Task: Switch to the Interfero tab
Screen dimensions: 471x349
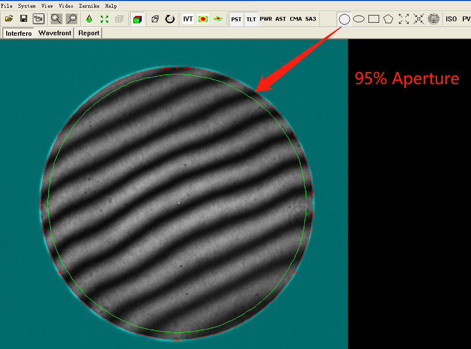Action: point(19,33)
